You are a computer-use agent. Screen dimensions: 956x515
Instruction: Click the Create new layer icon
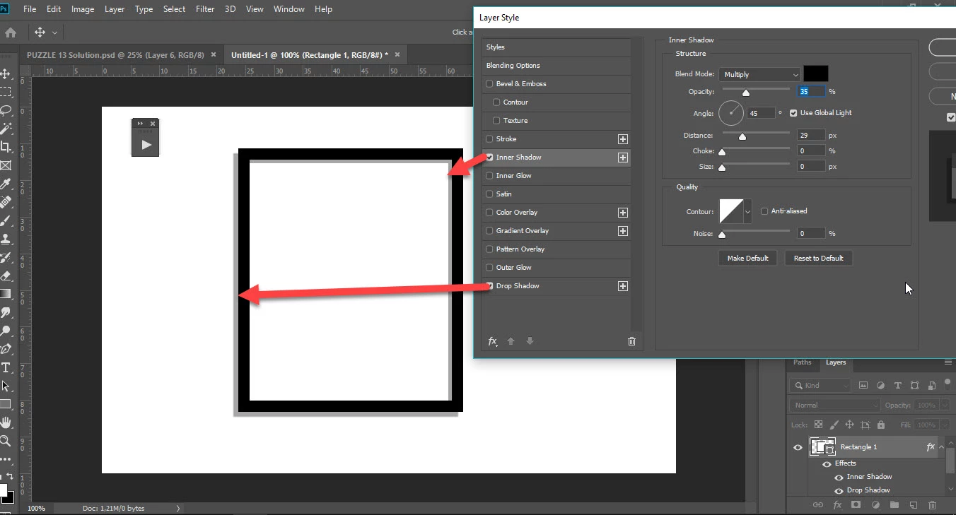913,504
